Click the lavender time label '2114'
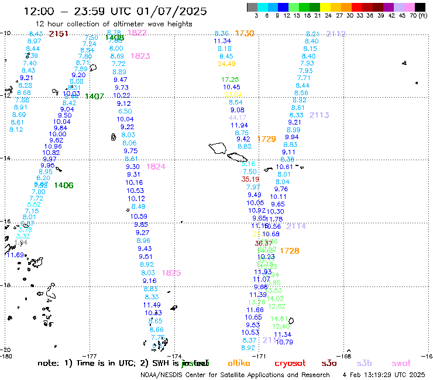Viewport: 433px width, 380px height. tap(296, 226)
